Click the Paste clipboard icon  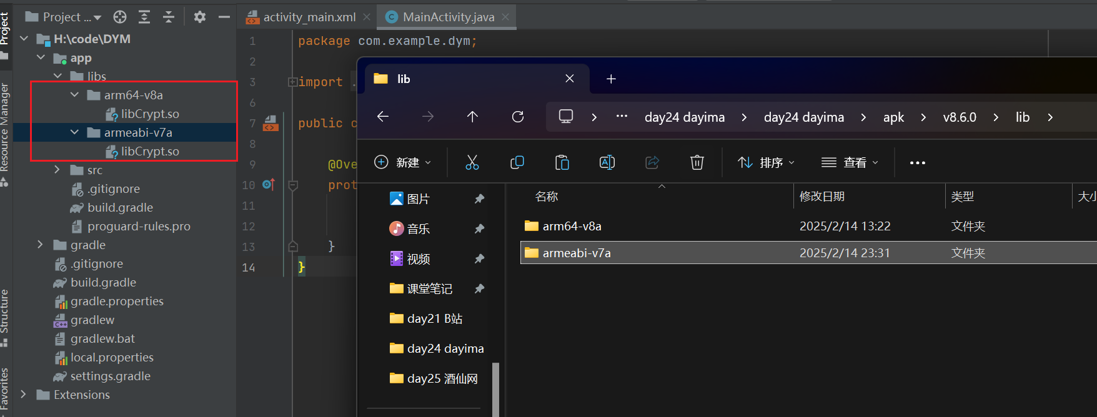pos(562,162)
